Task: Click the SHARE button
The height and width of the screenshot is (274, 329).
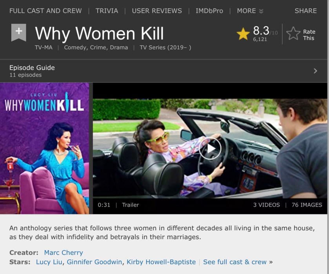Action: [305, 11]
